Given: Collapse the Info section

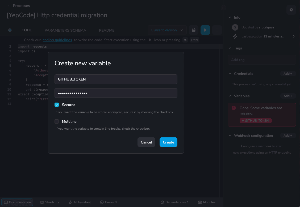Looking at the screenshot, I should [230, 17].
